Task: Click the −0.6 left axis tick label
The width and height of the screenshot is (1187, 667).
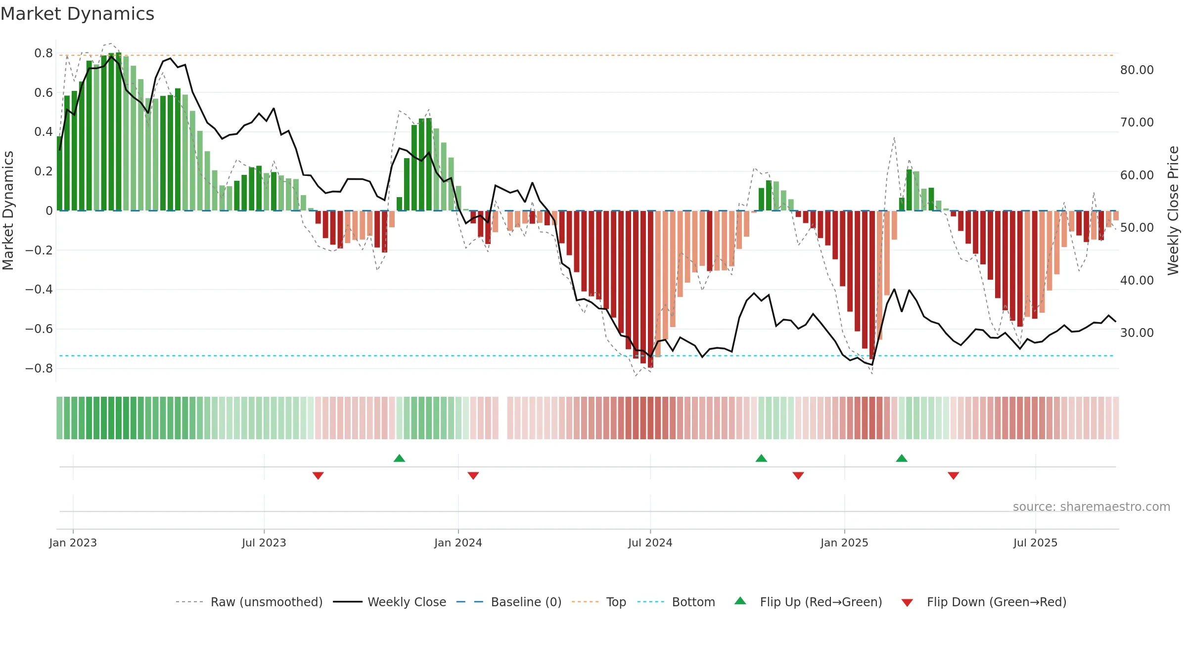Action: (x=39, y=329)
